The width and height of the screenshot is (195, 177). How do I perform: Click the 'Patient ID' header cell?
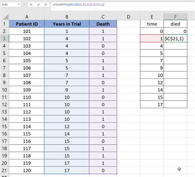pyautogui.click(x=27, y=24)
